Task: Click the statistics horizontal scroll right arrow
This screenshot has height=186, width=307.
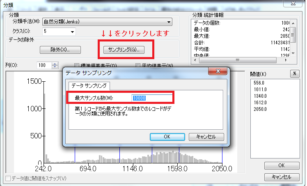Action: pyautogui.click(x=286, y=60)
